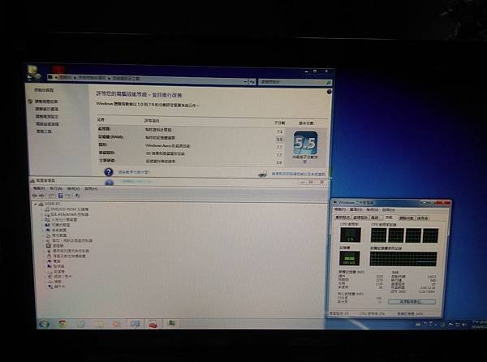
Task: Open the 進階工具 link in left pane
Action: (x=44, y=131)
